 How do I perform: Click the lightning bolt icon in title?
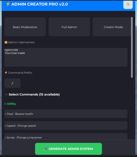click(x=8, y=4)
